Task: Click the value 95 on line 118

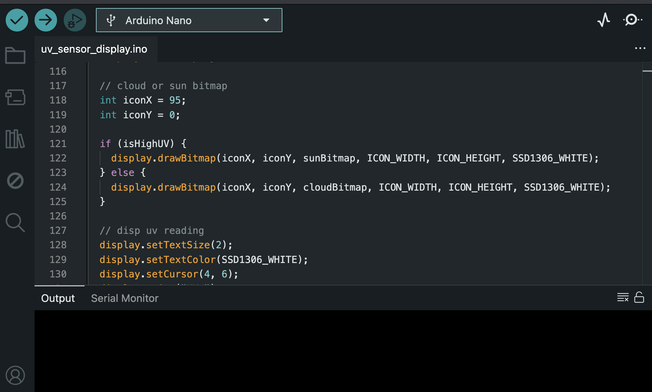Action: coord(175,100)
